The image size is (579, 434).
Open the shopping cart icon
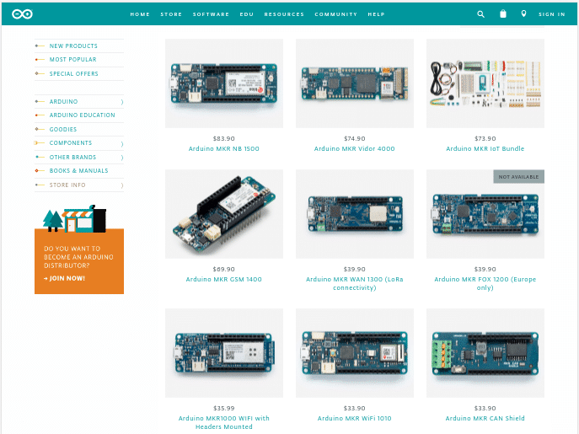[x=503, y=13]
